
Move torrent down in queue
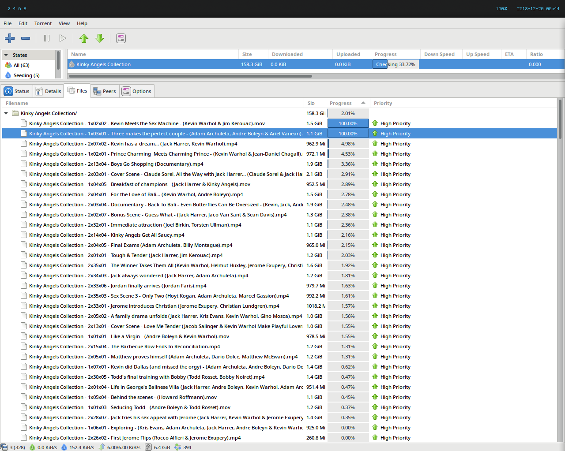pos(100,38)
